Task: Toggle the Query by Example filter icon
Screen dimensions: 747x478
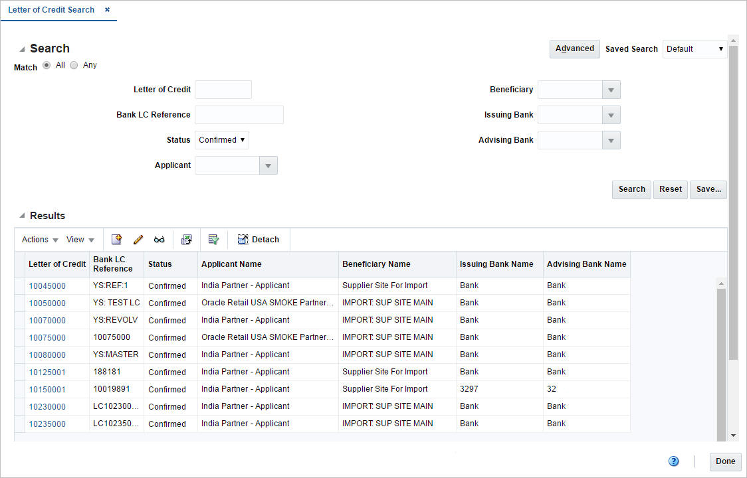Action: [213, 239]
